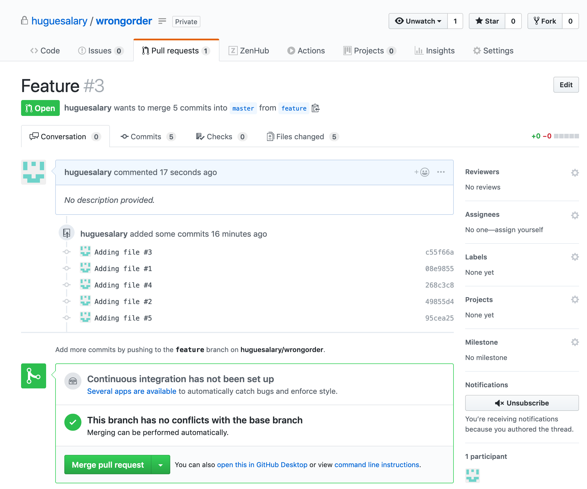Open the Assignees gear settings
Screen dimensions: 587x489
pos(575,215)
